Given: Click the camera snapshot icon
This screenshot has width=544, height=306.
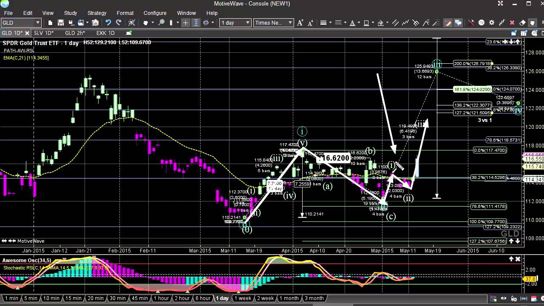Looking at the screenshot, I should (95, 23).
